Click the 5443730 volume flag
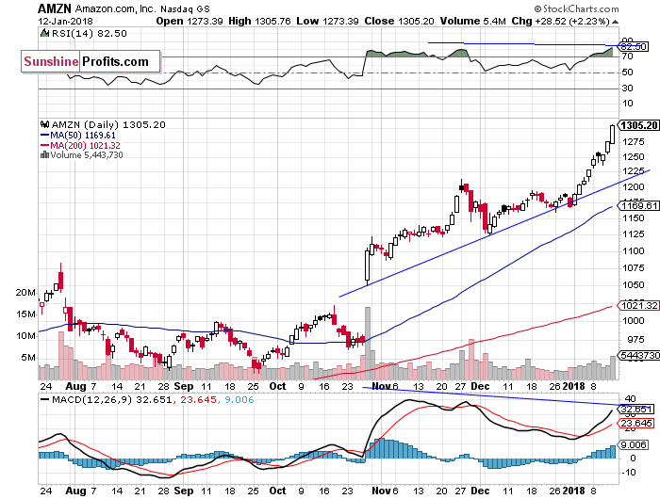Image resolution: width=660 pixels, height=499 pixels. [x=638, y=356]
